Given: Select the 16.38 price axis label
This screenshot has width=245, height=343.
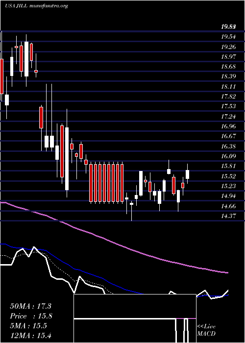Looking at the screenshot, I should point(228,147).
